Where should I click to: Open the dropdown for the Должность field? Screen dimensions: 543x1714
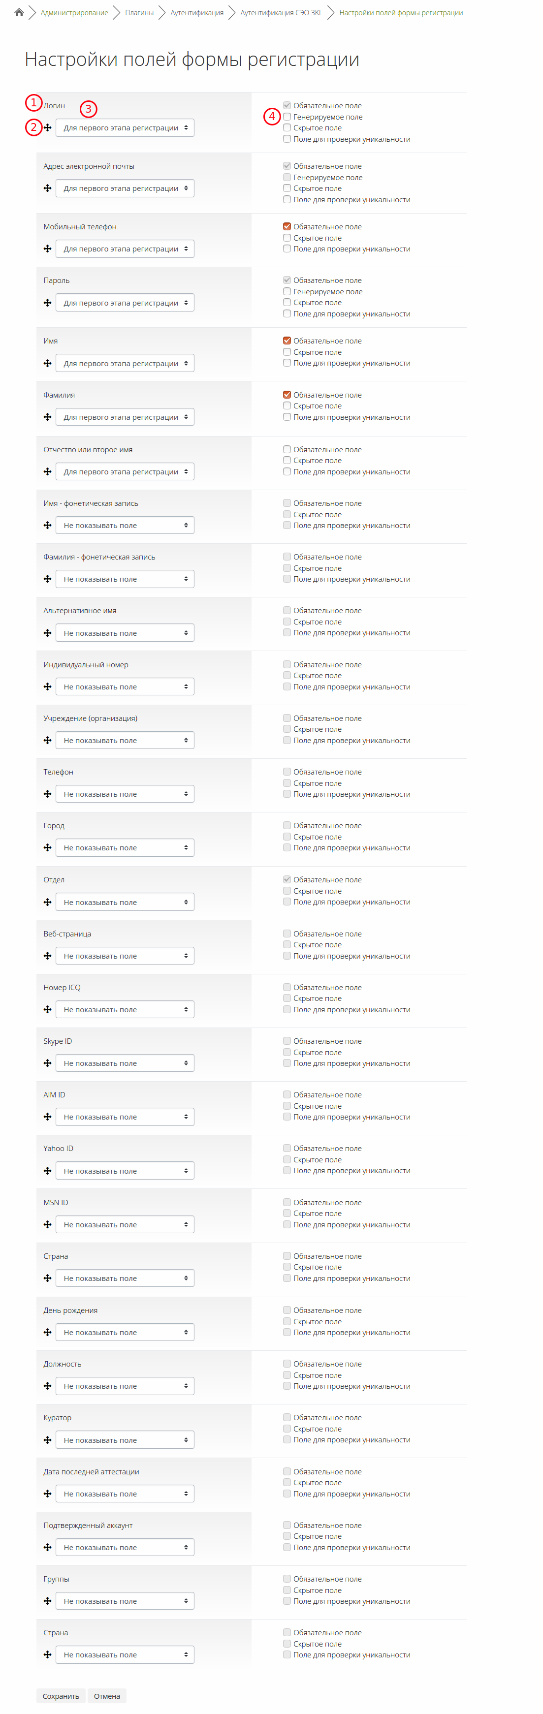coord(125,1386)
